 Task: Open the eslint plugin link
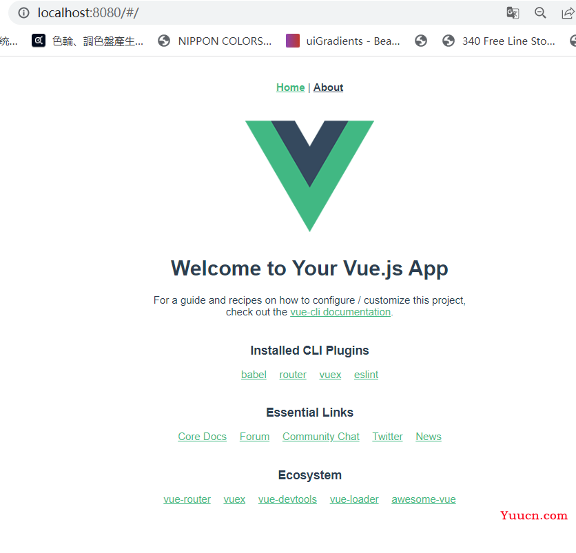[x=367, y=375]
